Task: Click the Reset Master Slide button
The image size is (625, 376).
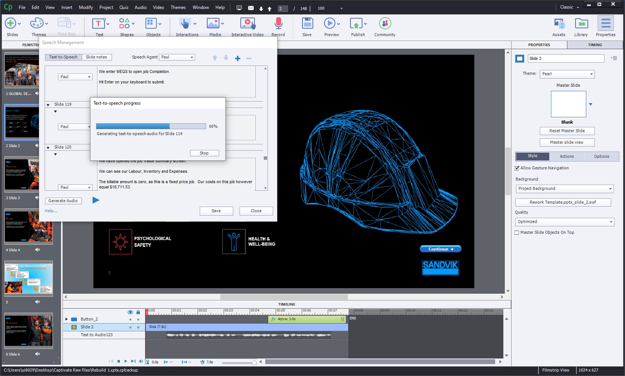Action: point(567,131)
